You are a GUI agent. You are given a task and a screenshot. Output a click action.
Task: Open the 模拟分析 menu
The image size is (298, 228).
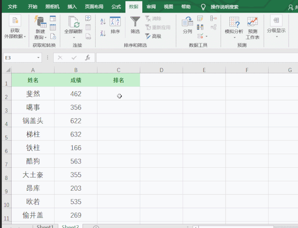tap(234, 28)
